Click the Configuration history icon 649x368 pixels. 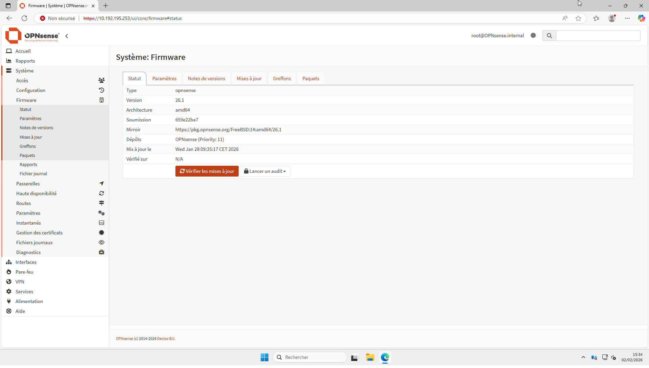click(101, 90)
